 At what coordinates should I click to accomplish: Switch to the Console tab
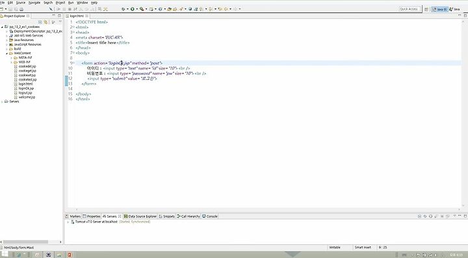pyautogui.click(x=210, y=216)
